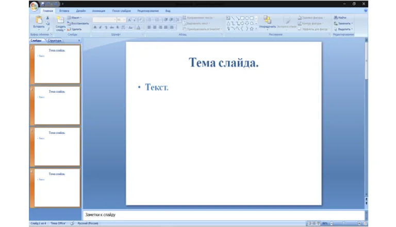Expand the shapes gallery more arrow

(256, 29)
